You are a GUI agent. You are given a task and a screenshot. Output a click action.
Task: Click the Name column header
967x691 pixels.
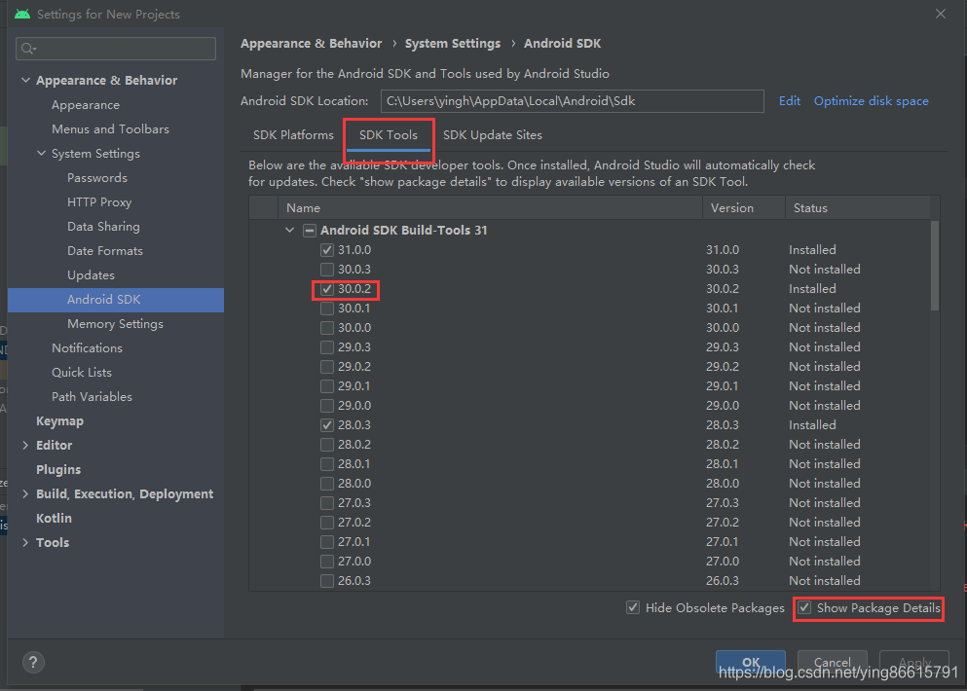(490, 207)
